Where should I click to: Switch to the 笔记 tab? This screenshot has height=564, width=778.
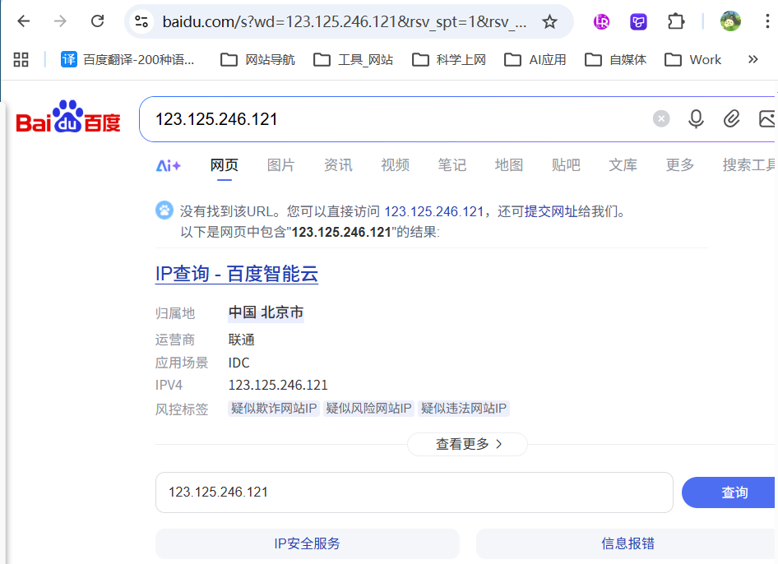pos(452,165)
